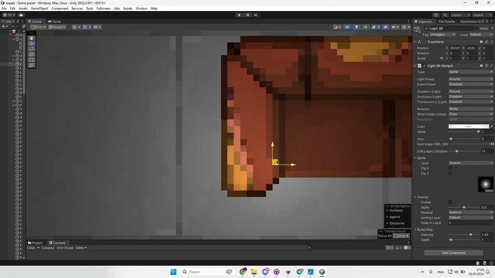Select the Scale tool

pyautogui.click(x=31, y=55)
